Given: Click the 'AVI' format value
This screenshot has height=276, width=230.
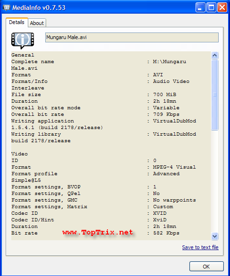Looking at the screenshot, I should tap(158, 75).
